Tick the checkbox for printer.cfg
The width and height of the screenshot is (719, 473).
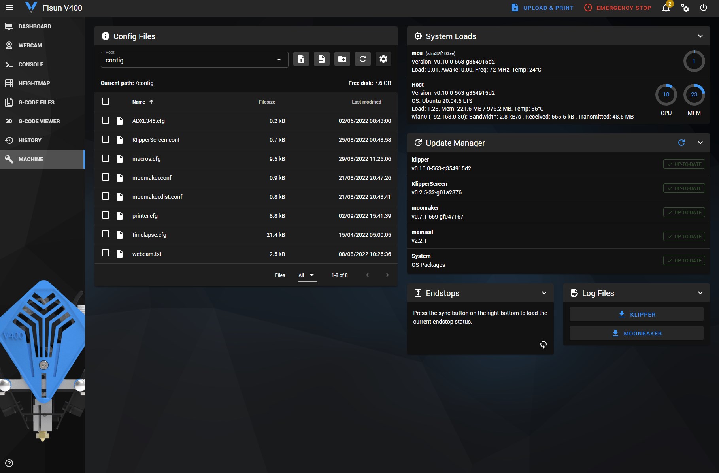106,215
